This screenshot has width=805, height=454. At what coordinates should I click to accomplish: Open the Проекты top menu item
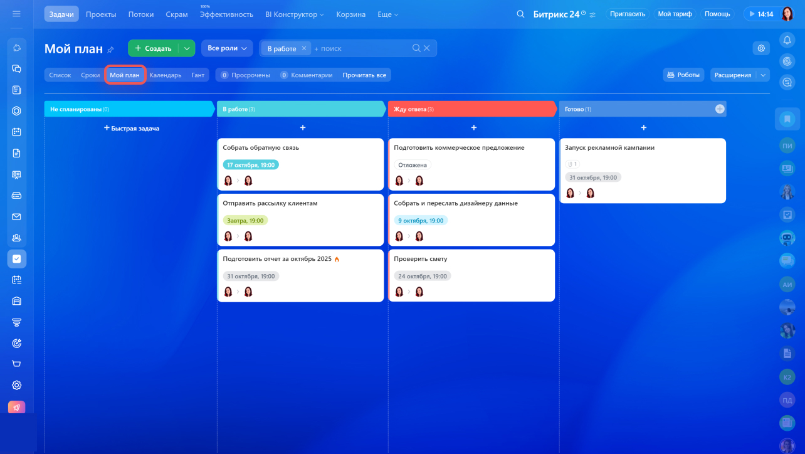[x=101, y=14]
